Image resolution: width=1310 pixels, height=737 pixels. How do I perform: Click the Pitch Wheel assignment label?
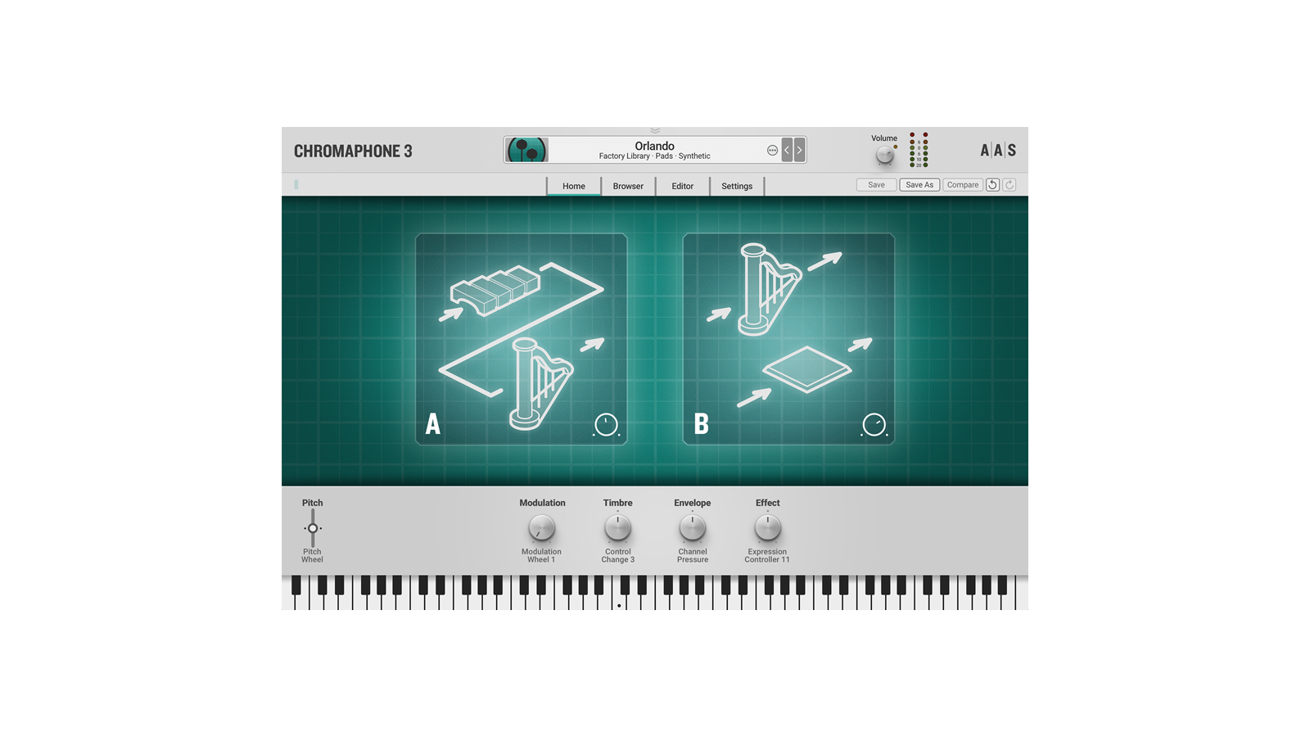pyautogui.click(x=312, y=556)
